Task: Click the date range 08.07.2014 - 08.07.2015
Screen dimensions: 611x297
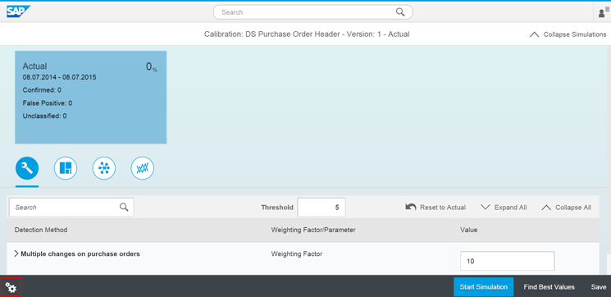Action: pyautogui.click(x=59, y=77)
